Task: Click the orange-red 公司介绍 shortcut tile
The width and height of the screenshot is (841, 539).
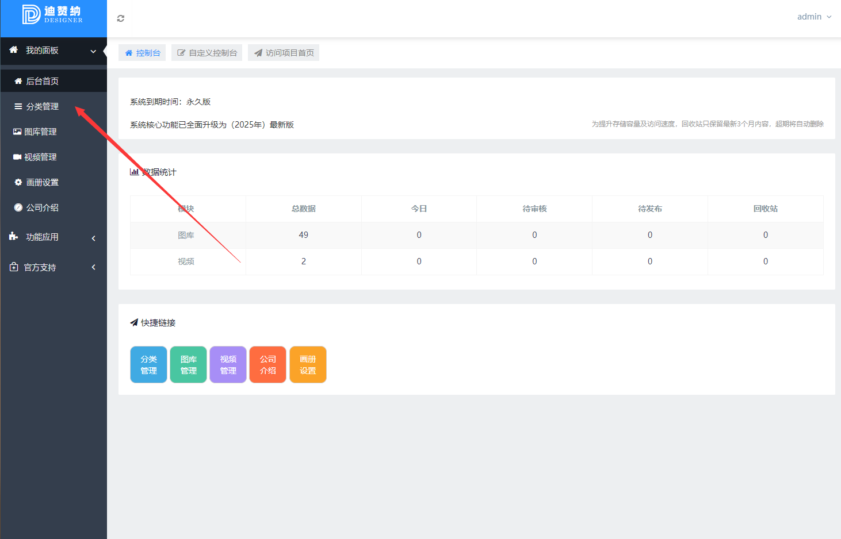Action: [x=268, y=364]
